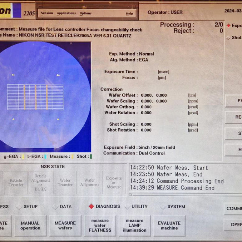Screen dimensions: 242x242
Task: Click the Reticle Alignment or BCHK state button
Action: (40, 183)
